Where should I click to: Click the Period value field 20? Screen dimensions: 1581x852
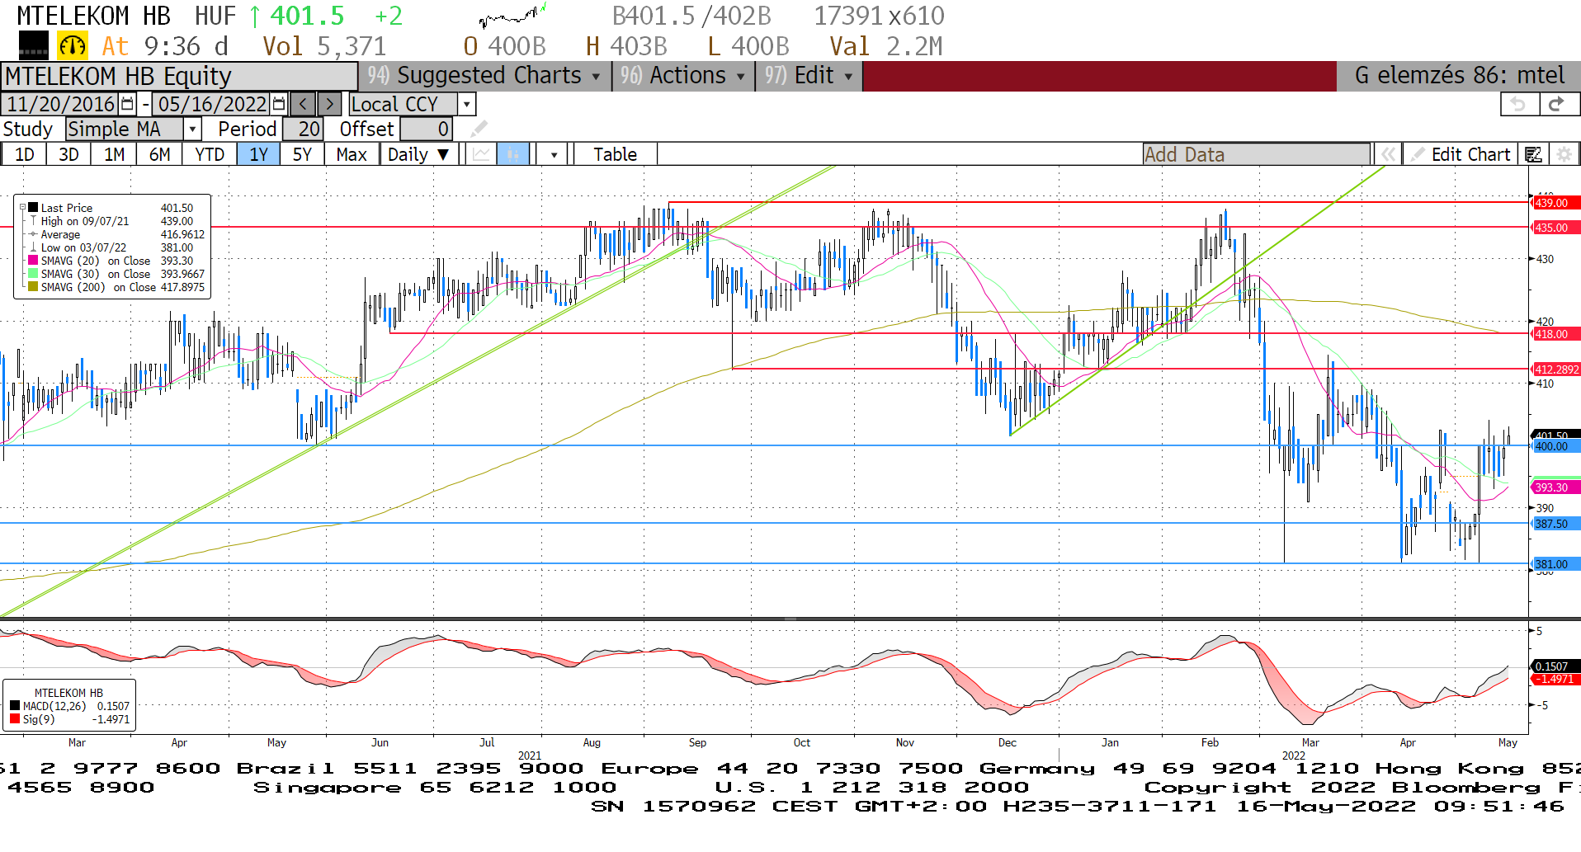click(302, 129)
